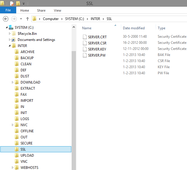Image resolution: width=187 pixels, height=170 pixels.
Task: Sort files by Date modified column
Action: (x=134, y=28)
